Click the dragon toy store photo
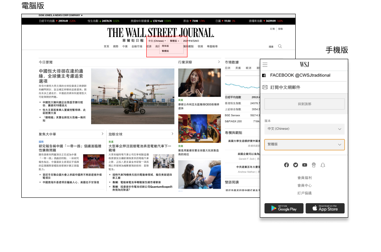This screenshot has width=381, height=252. click(200, 129)
